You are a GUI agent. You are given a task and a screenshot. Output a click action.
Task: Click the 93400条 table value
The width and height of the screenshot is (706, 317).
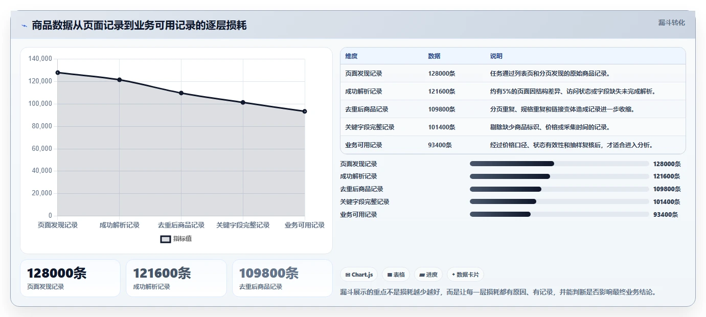click(x=440, y=145)
